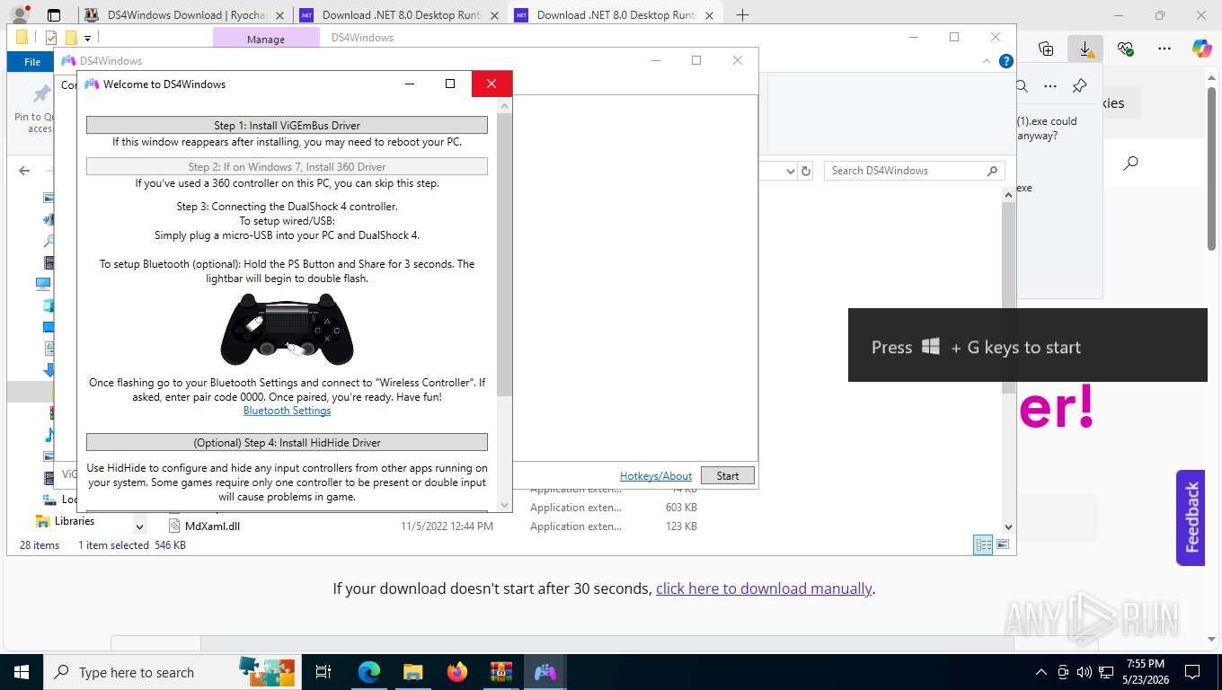The width and height of the screenshot is (1222, 690).
Task: Select the Libraries item in Explorer tree
Action: [x=74, y=521]
